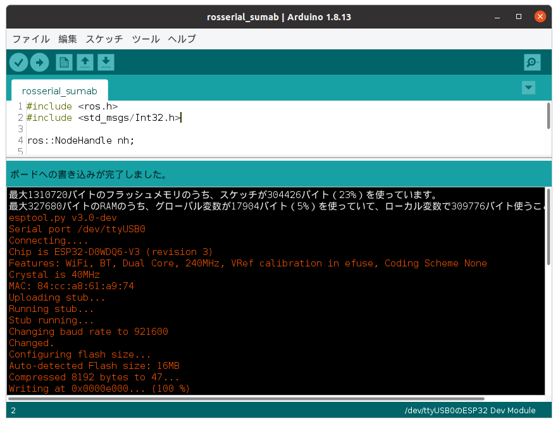Image resolution: width=558 pixels, height=424 pixels.
Task: Click 'Chip is ESP32-D0WDQ6-V3' console line
Action: [111, 252]
